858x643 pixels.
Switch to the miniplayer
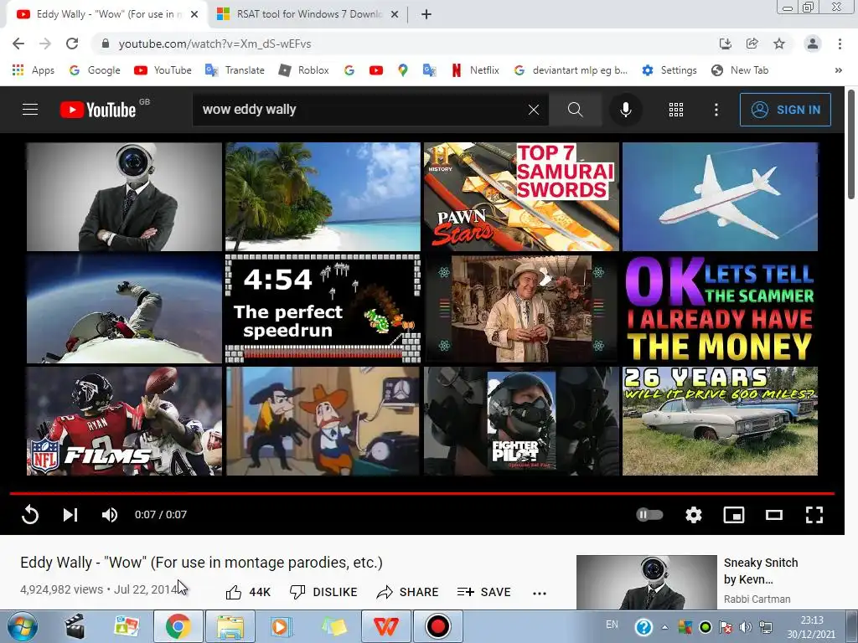[x=734, y=515]
